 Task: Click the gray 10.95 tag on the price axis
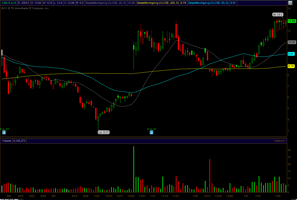point(291,42)
